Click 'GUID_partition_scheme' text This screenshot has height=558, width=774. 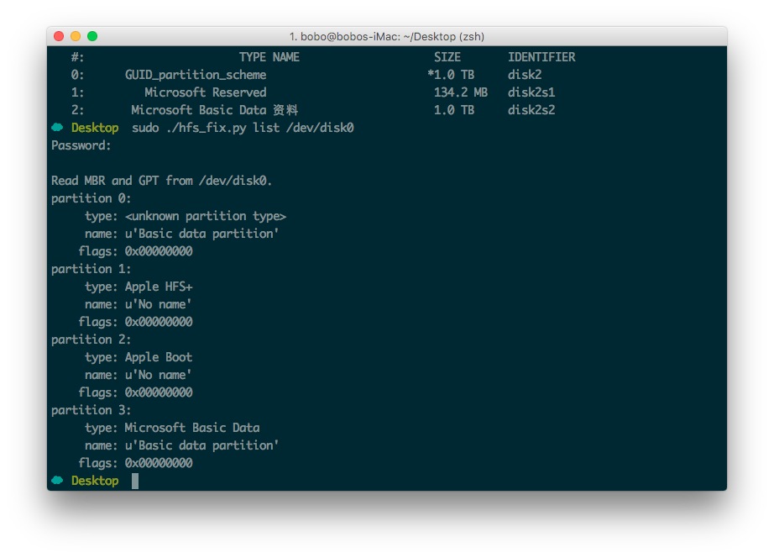[x=196, y=75]
